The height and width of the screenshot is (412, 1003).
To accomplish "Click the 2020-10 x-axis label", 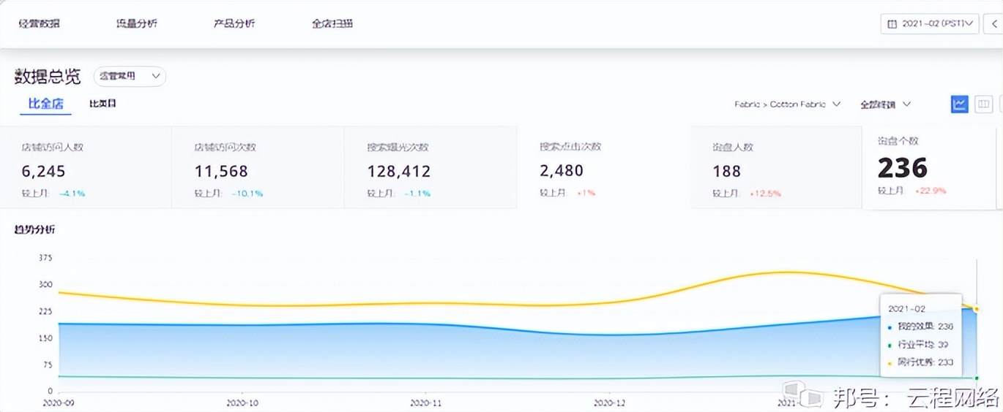I will 242,403.
